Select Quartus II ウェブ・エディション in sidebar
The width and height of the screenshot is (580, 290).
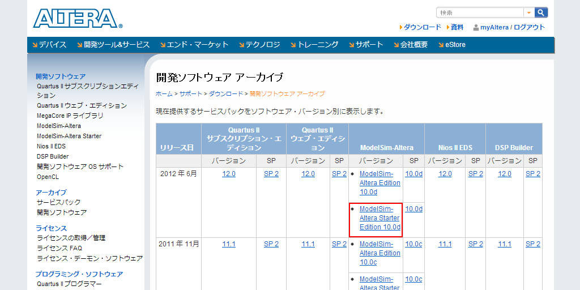pos(82,106)
